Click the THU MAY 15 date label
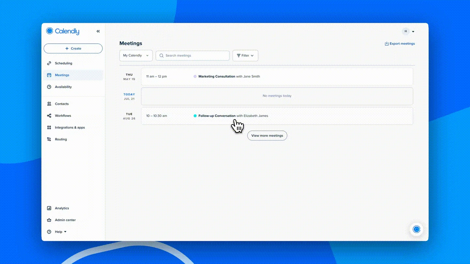 129,77
